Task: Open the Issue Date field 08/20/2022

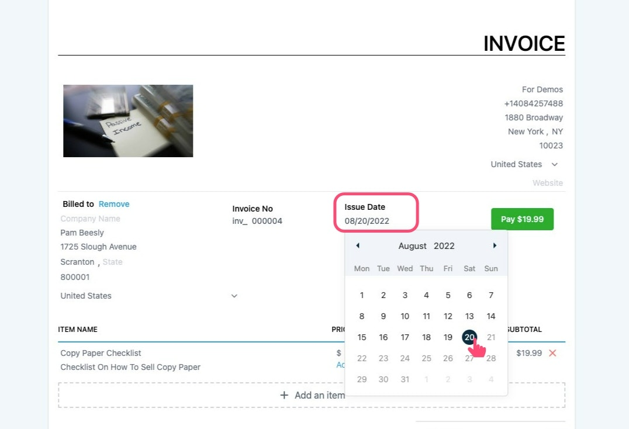Action: tap(367, 221)
